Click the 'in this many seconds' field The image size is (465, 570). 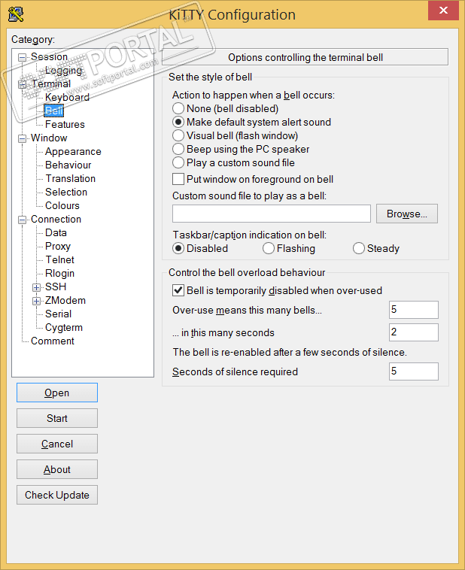pyautogui.click(x=414, y=332)
